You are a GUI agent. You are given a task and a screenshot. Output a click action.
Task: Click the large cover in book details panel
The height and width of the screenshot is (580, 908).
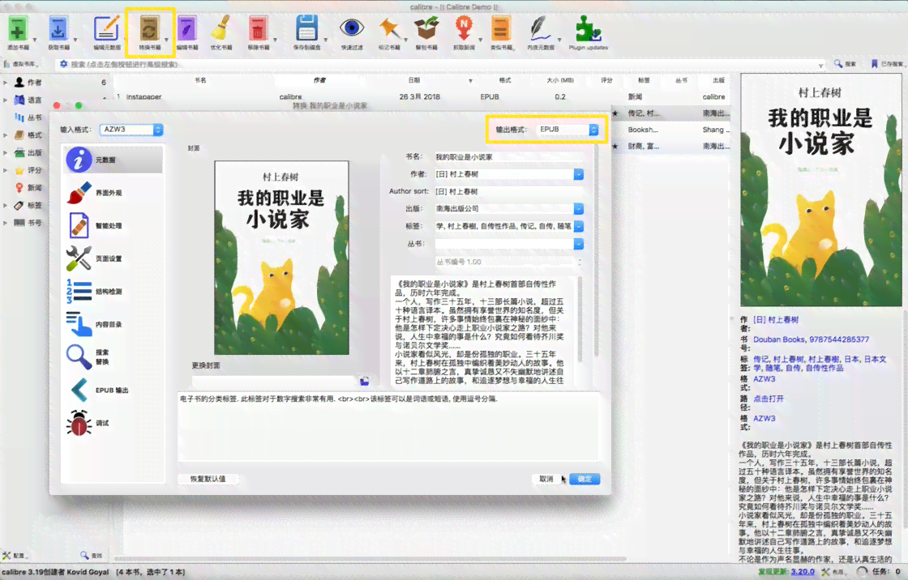coord(820,190)
